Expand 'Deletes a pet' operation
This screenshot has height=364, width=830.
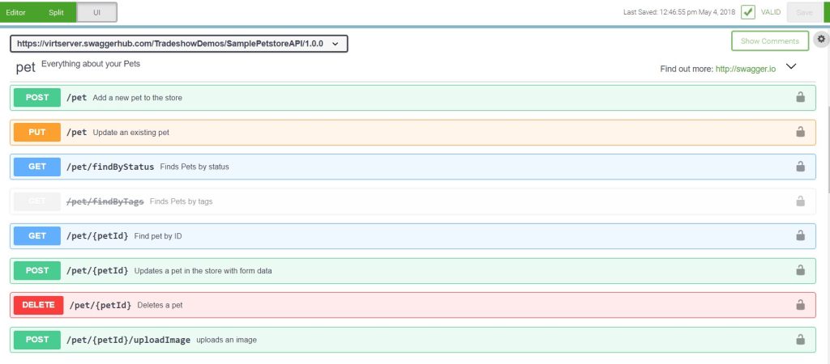pos(413,305)
